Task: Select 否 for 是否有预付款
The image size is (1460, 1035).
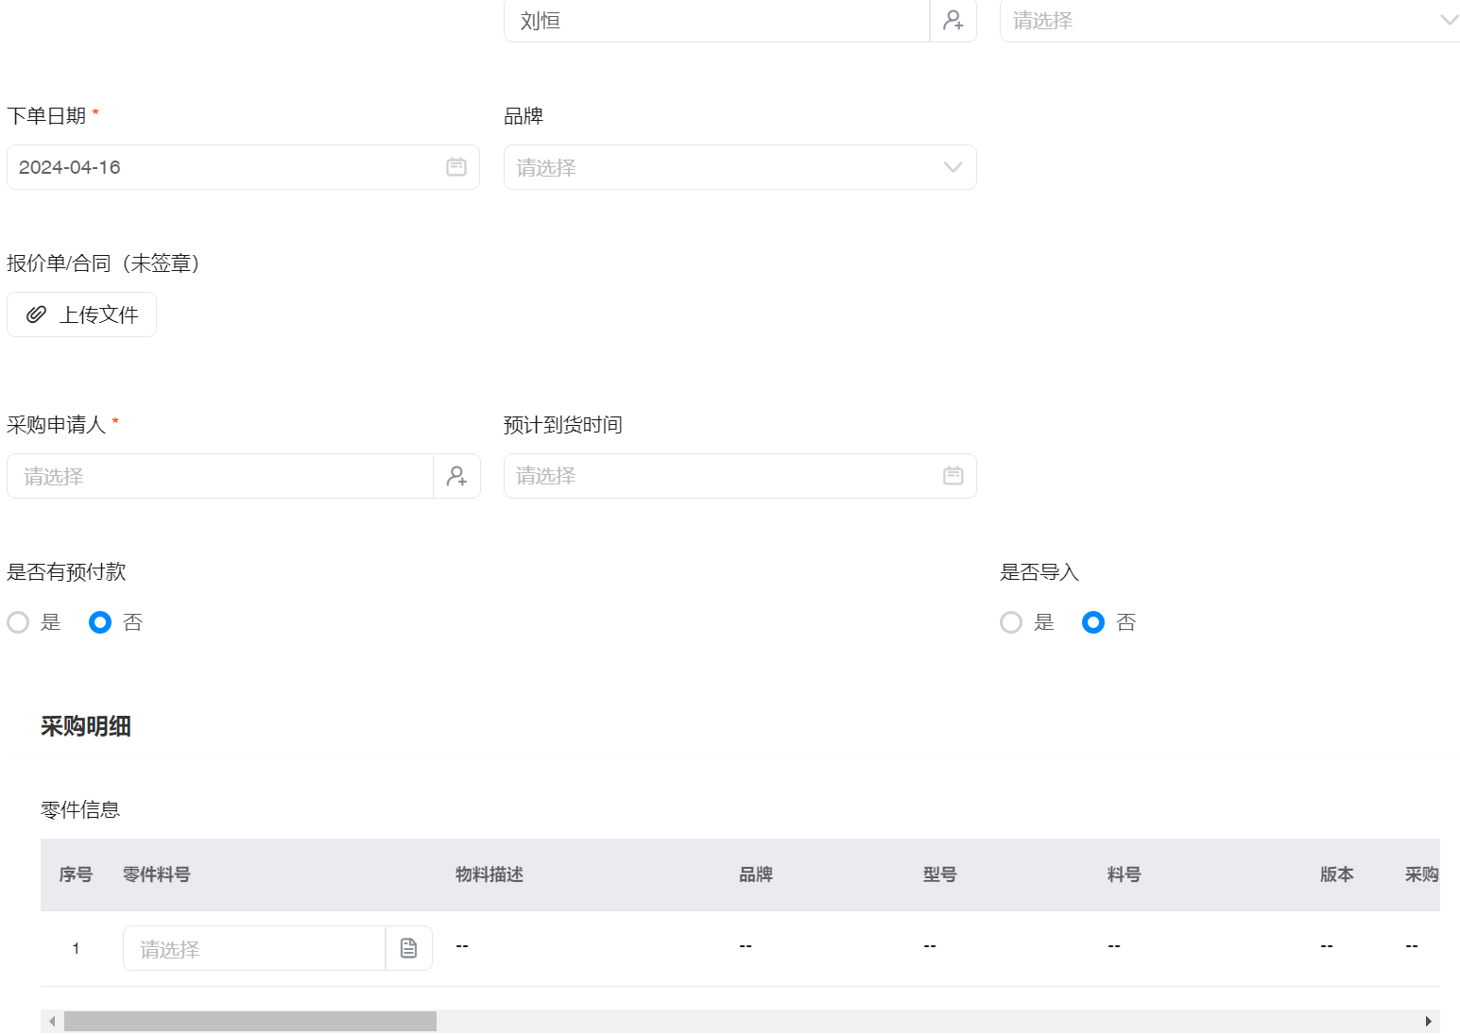Action: [x=100, y=622]
